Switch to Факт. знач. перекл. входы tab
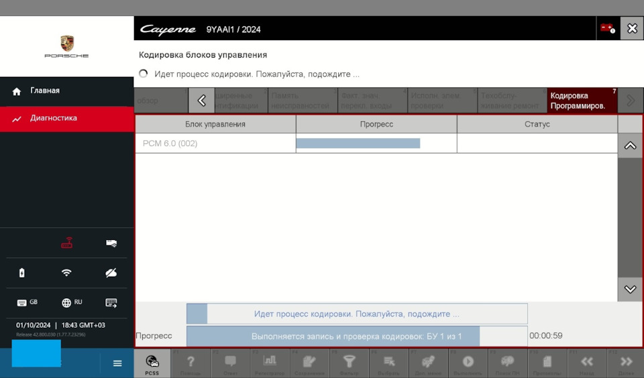The height and width of the screenshot is (378, 644). coord(372,101)
